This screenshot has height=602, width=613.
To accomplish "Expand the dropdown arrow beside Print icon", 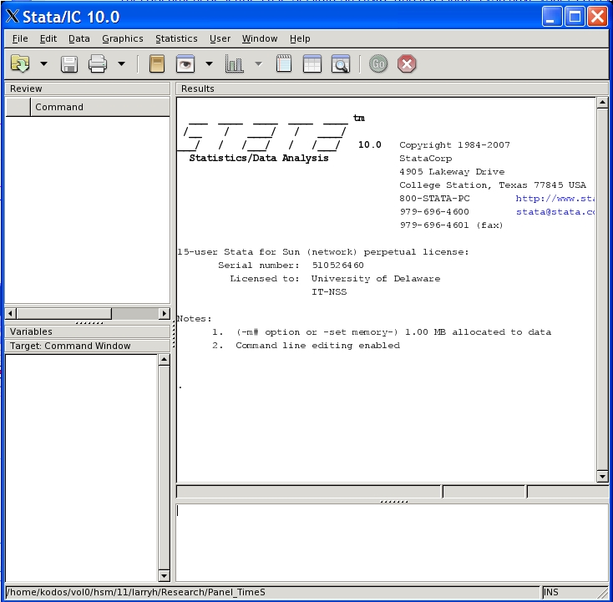I will click(x=121, y=64).
